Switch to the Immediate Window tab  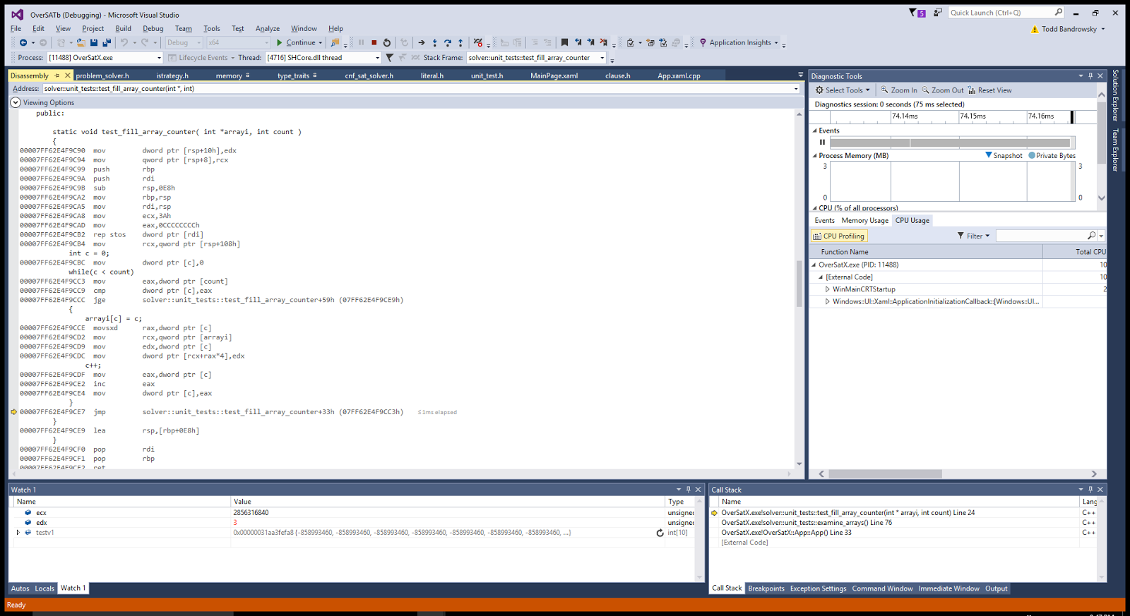(x=948, y=588)
